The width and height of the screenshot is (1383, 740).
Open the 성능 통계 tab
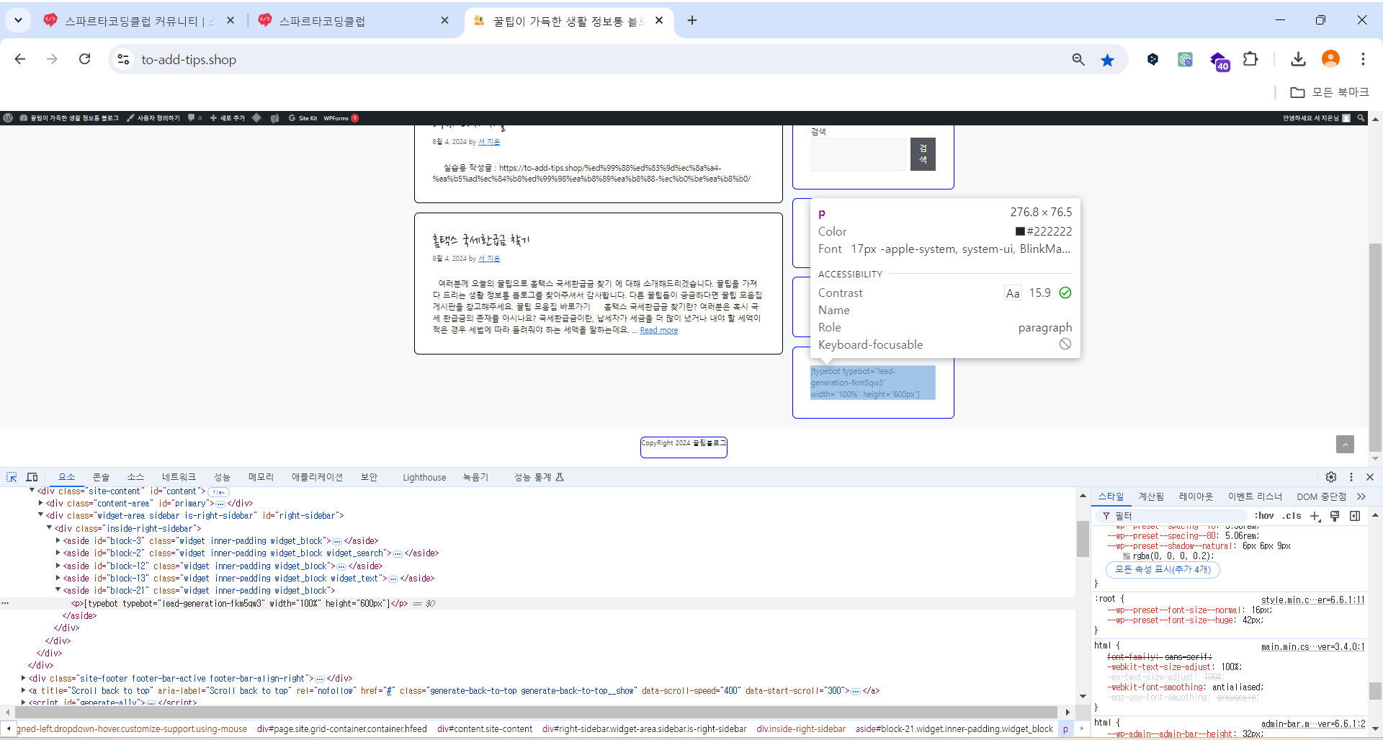(538, 477)
